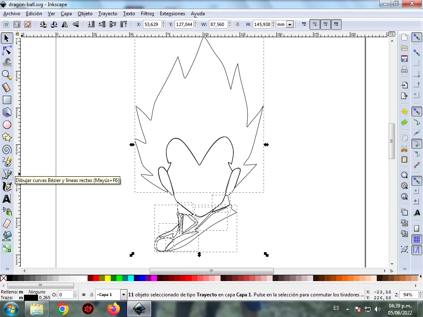Open the Capa 1 layer dropdown
The width and height of the screenshot is (423, 317).
pos(123,295)
